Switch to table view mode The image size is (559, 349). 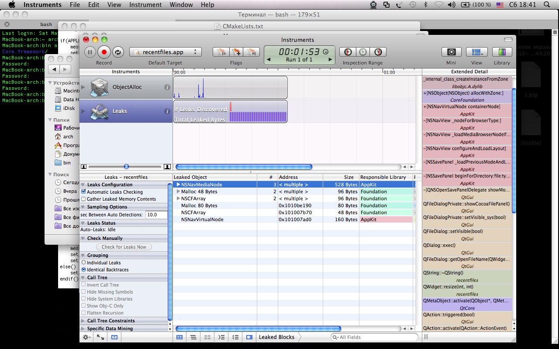pos(179,337)
